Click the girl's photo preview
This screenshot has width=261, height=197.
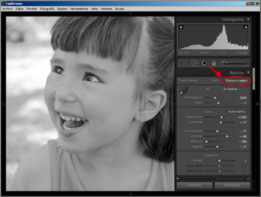click(x=90, y=103)
